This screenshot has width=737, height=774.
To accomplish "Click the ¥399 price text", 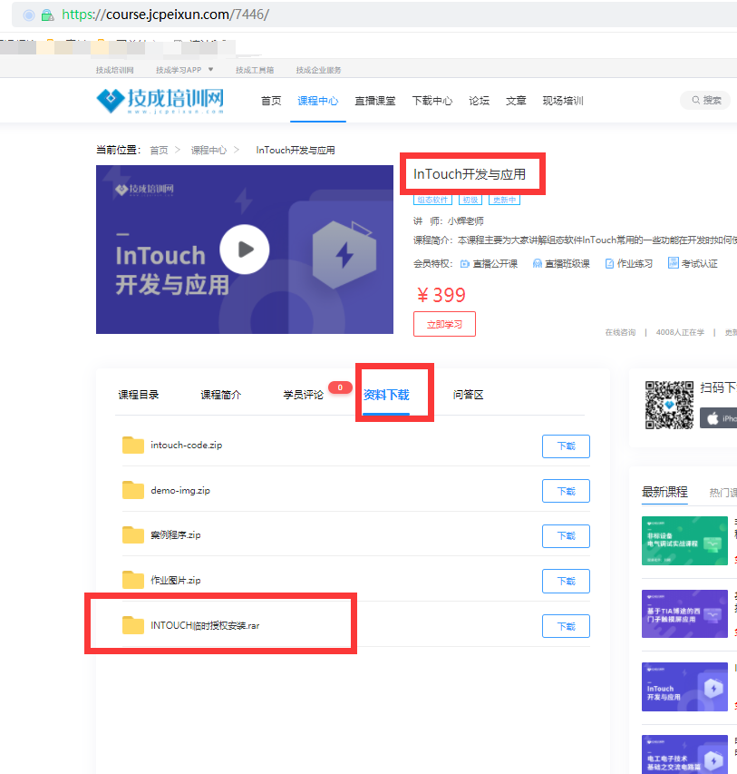I will [441, 295].
